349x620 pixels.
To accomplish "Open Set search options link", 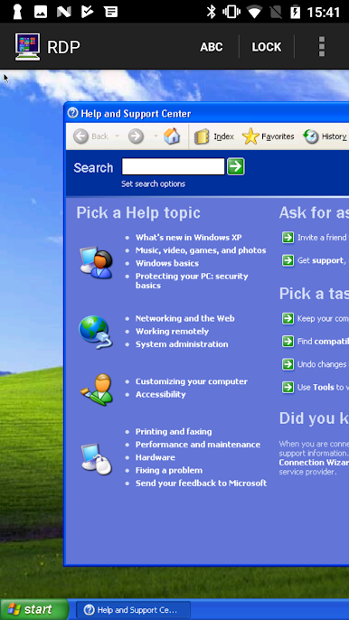I will 153,183.
